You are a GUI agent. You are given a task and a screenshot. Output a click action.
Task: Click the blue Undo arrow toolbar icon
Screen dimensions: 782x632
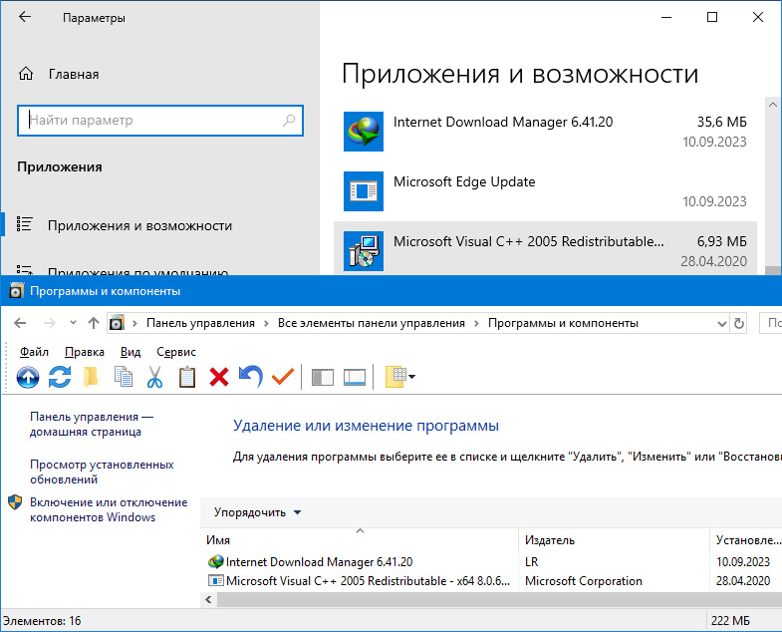251,377
